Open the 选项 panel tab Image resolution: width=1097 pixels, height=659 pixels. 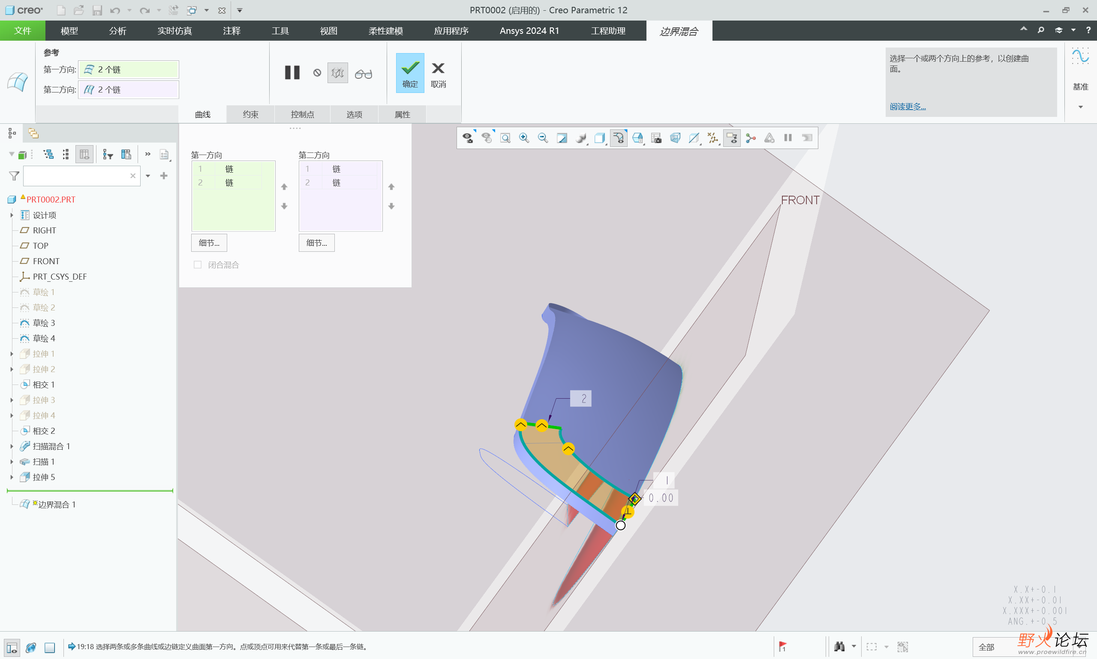coord(354,114)
